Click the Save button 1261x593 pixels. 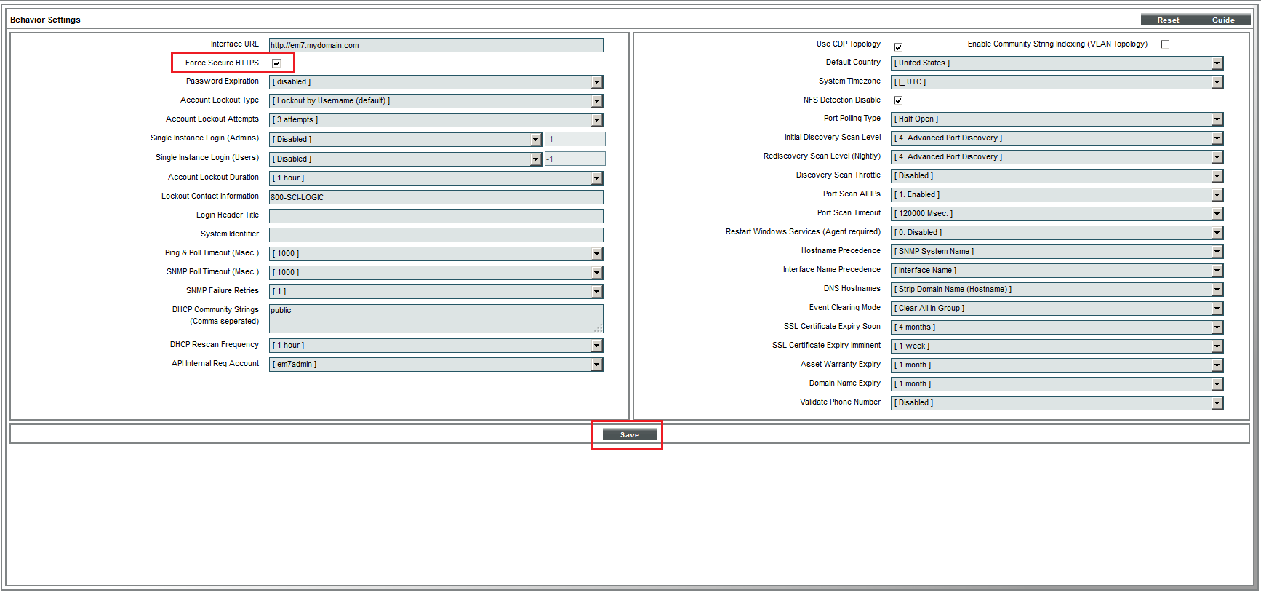click(630, 434)
